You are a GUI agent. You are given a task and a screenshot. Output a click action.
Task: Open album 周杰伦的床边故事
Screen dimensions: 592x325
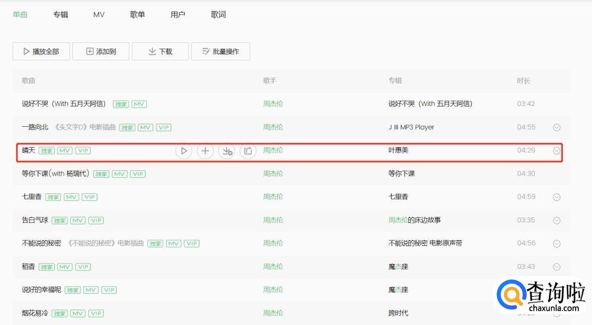point(414,220)
